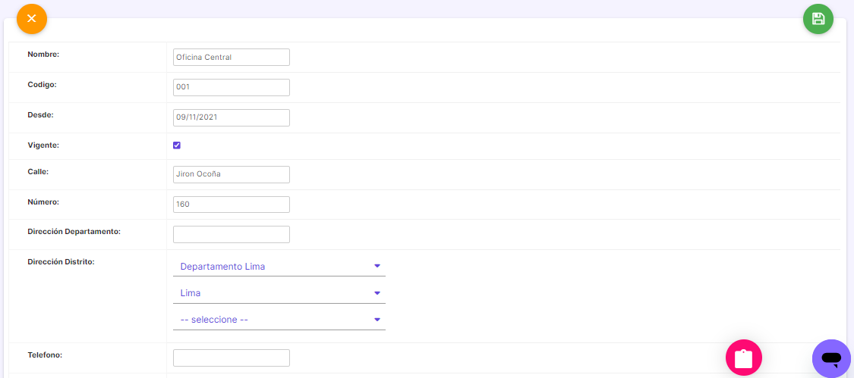854x378 pixels.
Task: Click the Nombre field with Oficina Central
Action: [232, 57]
